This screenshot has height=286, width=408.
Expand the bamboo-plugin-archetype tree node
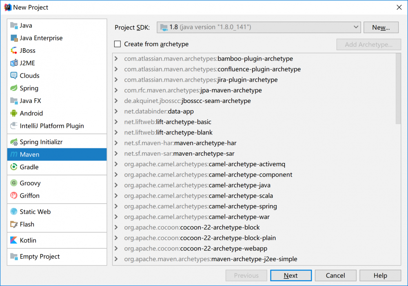[117, 59]
